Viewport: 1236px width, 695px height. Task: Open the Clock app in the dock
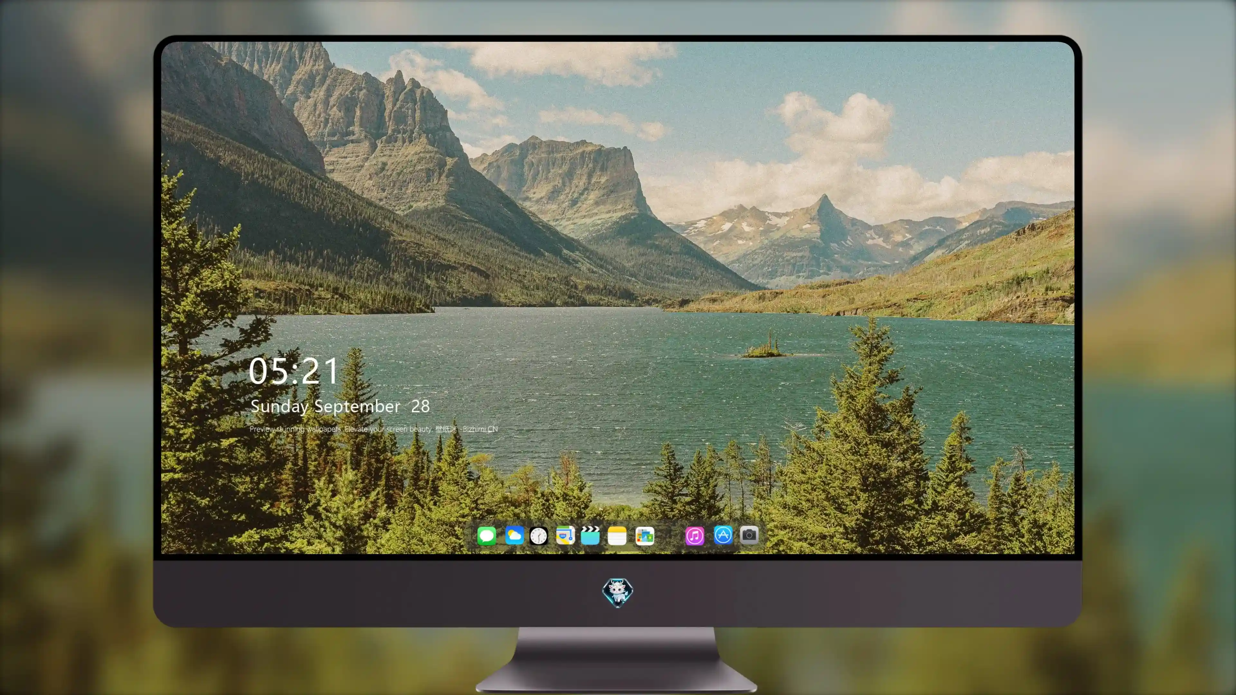(538, 536)
